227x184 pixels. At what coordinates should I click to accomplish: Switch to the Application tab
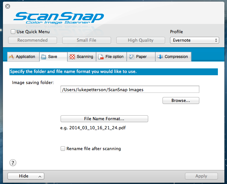23,57
